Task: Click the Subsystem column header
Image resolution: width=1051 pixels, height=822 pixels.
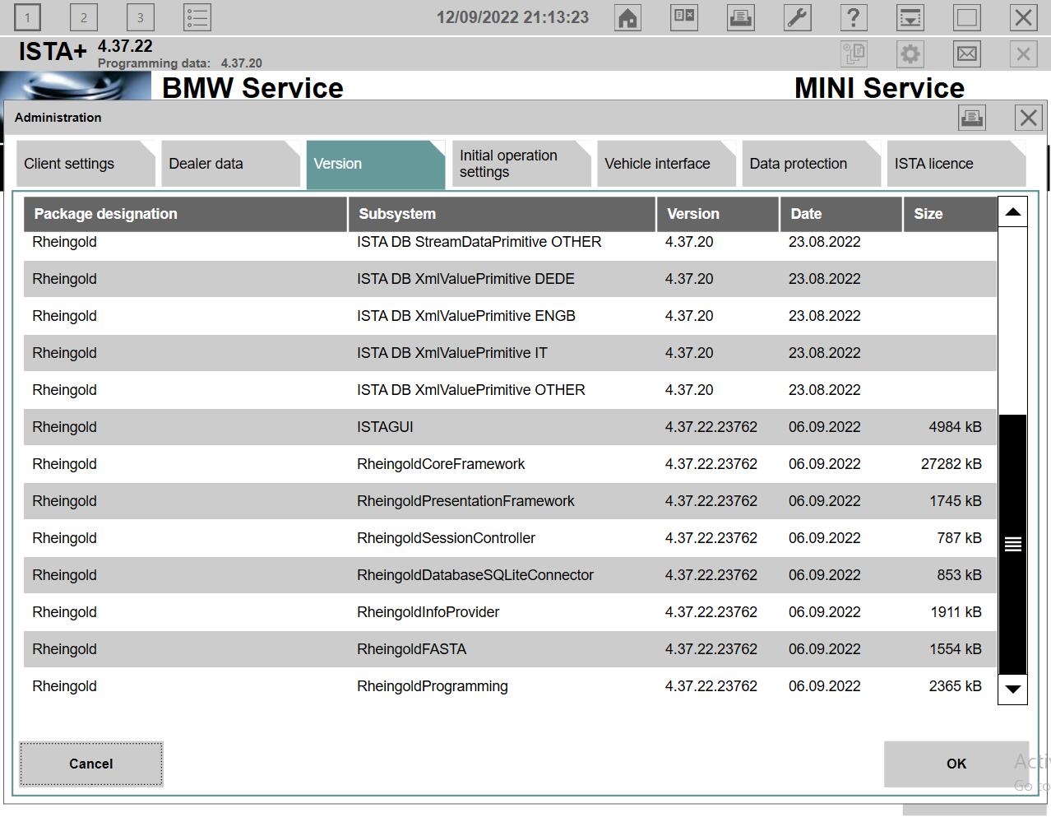Action: (x=502, y=214)
